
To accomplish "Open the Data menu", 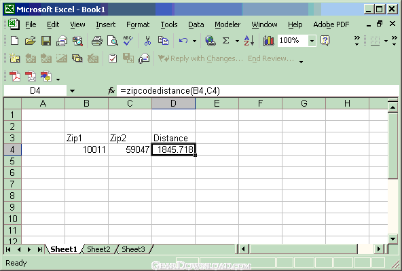I will coord(196,24).
